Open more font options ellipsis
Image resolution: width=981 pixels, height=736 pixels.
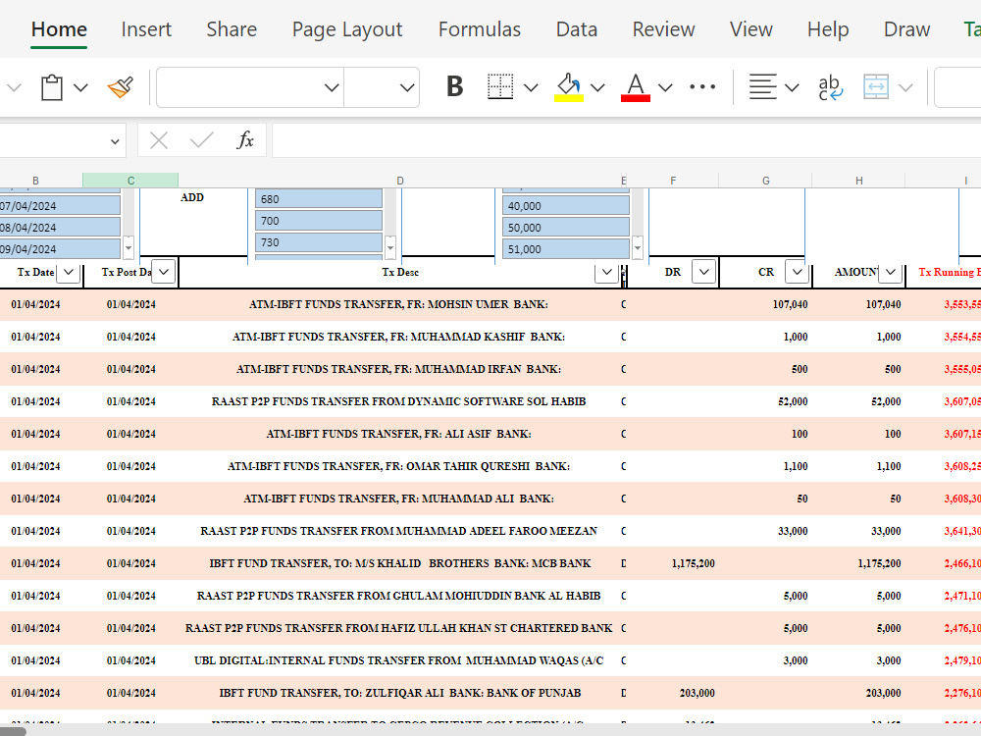pos(702,87)
